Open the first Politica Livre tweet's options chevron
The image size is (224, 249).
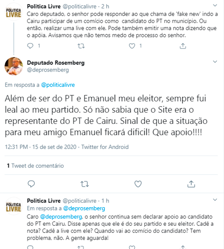tap(214, 6)
